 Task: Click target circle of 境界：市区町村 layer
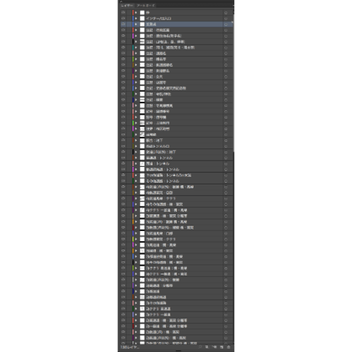(226, 129)
